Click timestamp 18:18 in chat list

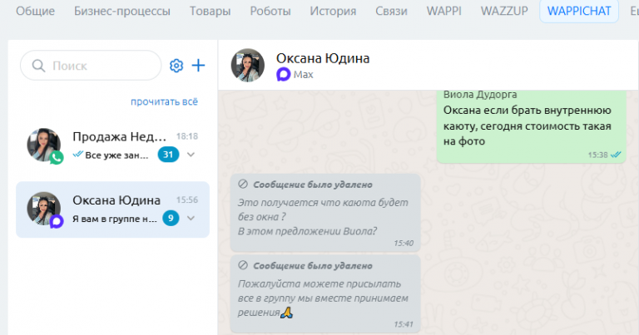pyautogui.click(x=187, y=136)
